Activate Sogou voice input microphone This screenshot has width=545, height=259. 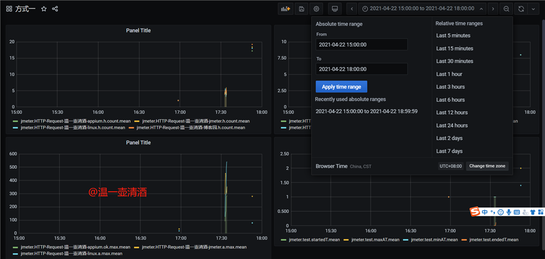click(x=509, y=212)
